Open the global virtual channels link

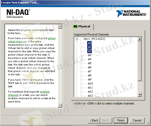point(32,40)
